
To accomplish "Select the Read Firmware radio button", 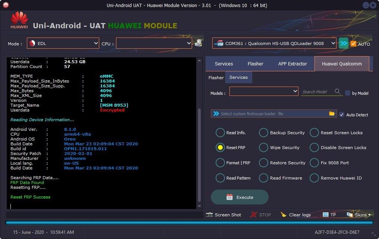I will 263,178.
